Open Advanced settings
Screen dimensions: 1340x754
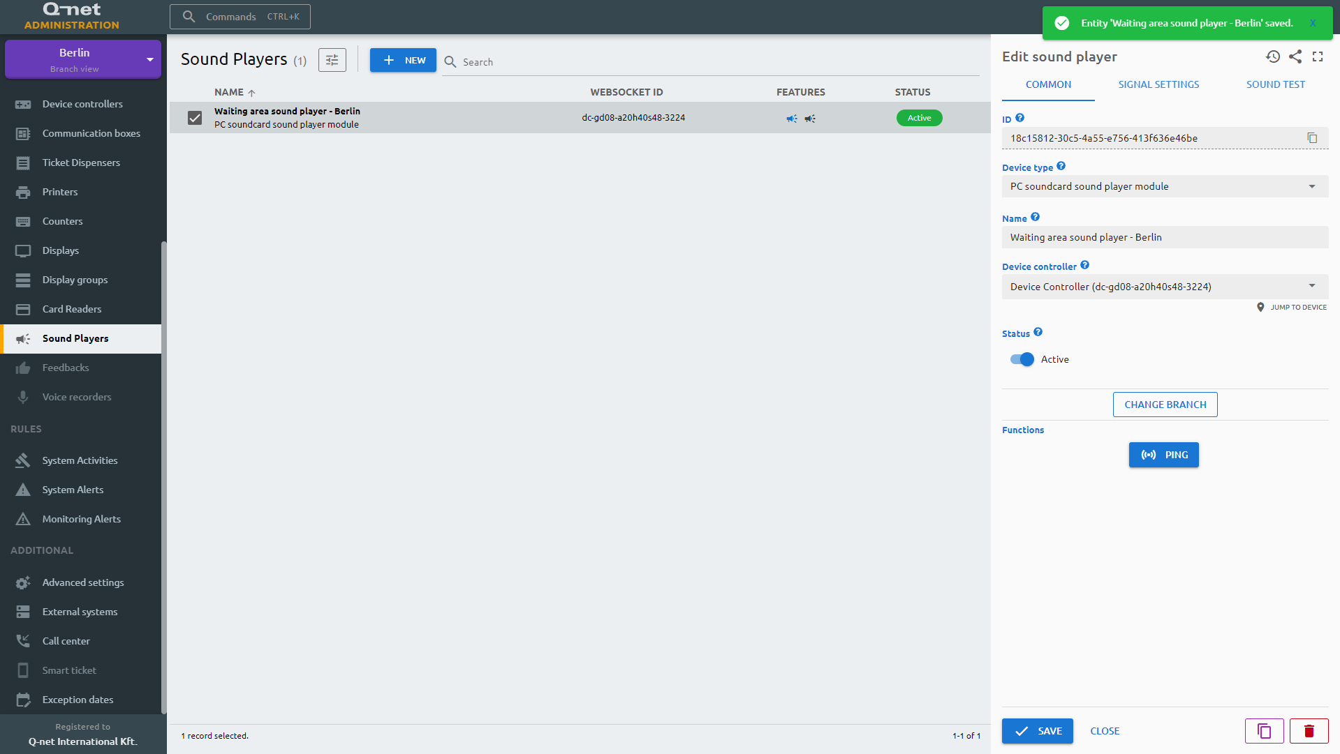pyautogui.click(x=82, y=582)
